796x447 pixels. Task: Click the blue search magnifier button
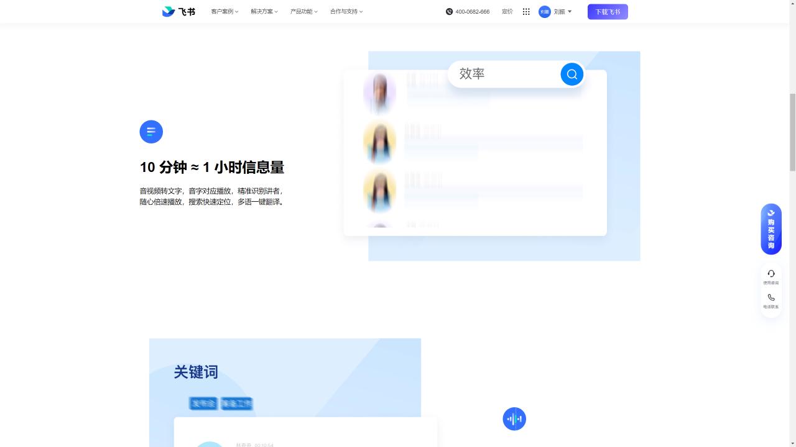[x=572, y=74]
